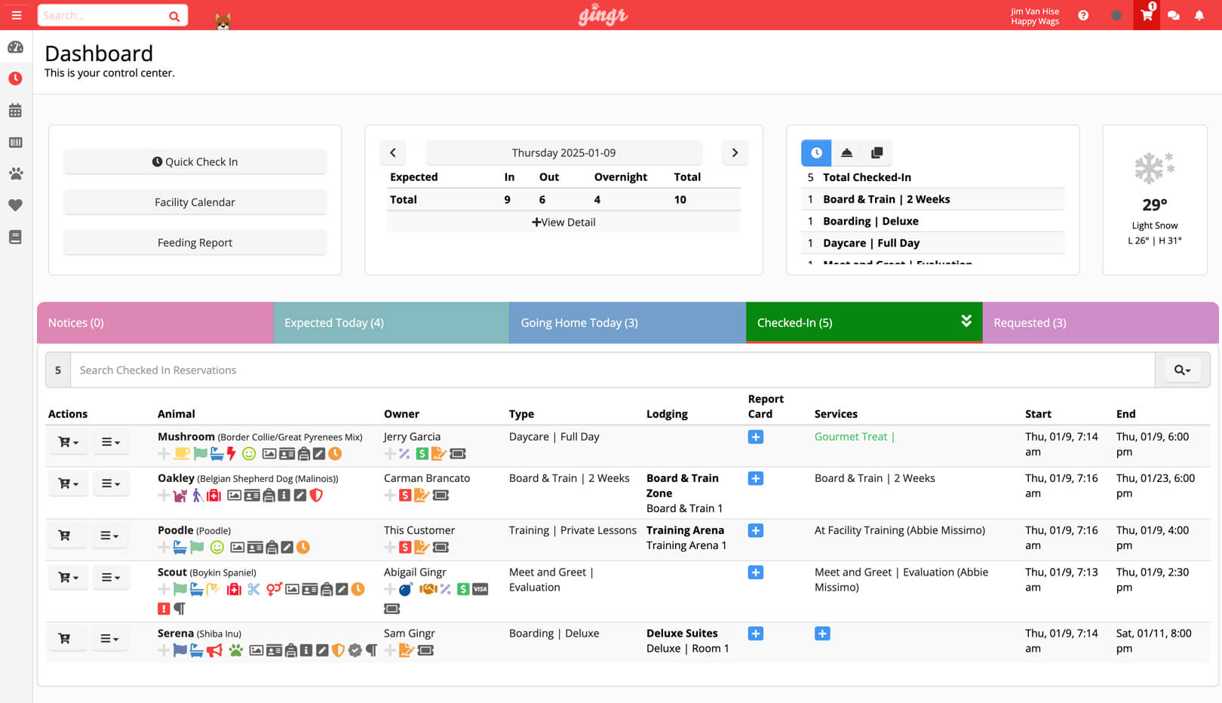This screenshot has width=1222, height=703.
Task: Open the Requested (3) tab
Action: point(1030,322)
